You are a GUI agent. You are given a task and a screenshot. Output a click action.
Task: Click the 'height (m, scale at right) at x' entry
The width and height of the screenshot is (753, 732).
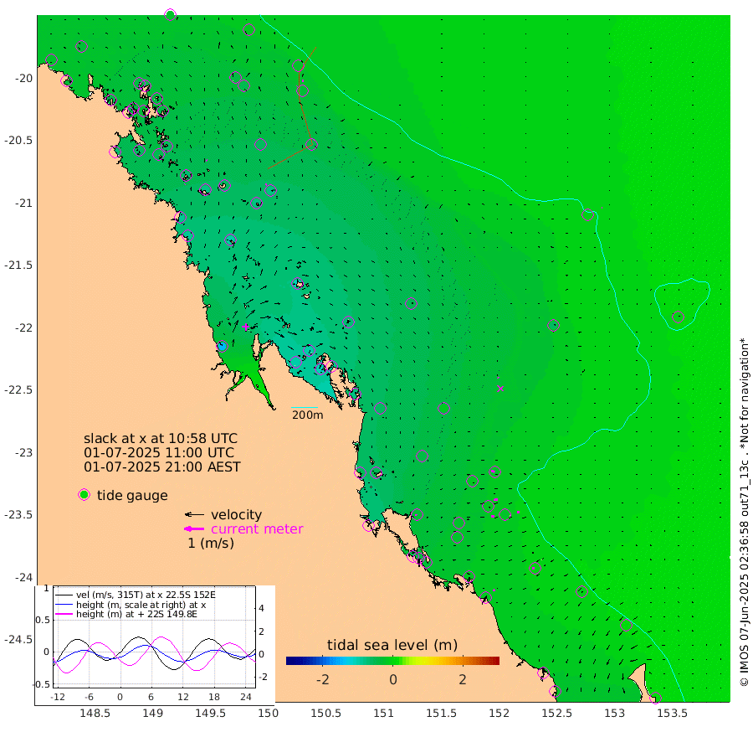click(x=141, y=605)
